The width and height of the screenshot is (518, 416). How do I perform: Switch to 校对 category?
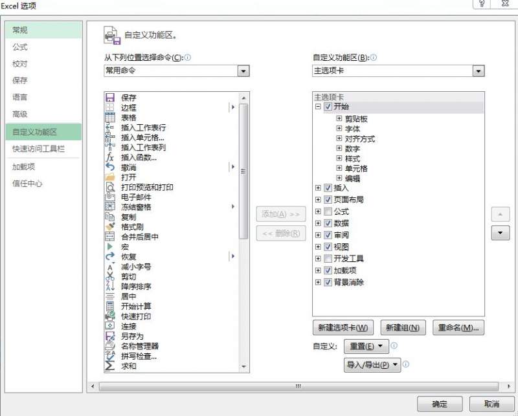click(x=43, y=63)
